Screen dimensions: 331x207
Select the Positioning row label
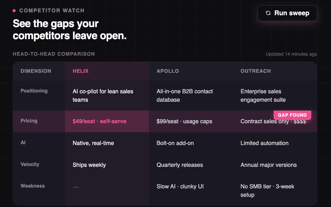[x=34, y=91]
